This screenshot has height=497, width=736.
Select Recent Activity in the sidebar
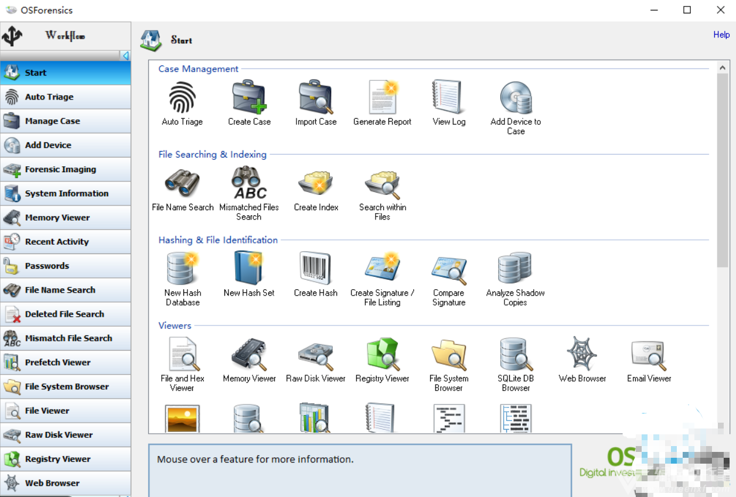pyautogui.click(x=66, y=241)
